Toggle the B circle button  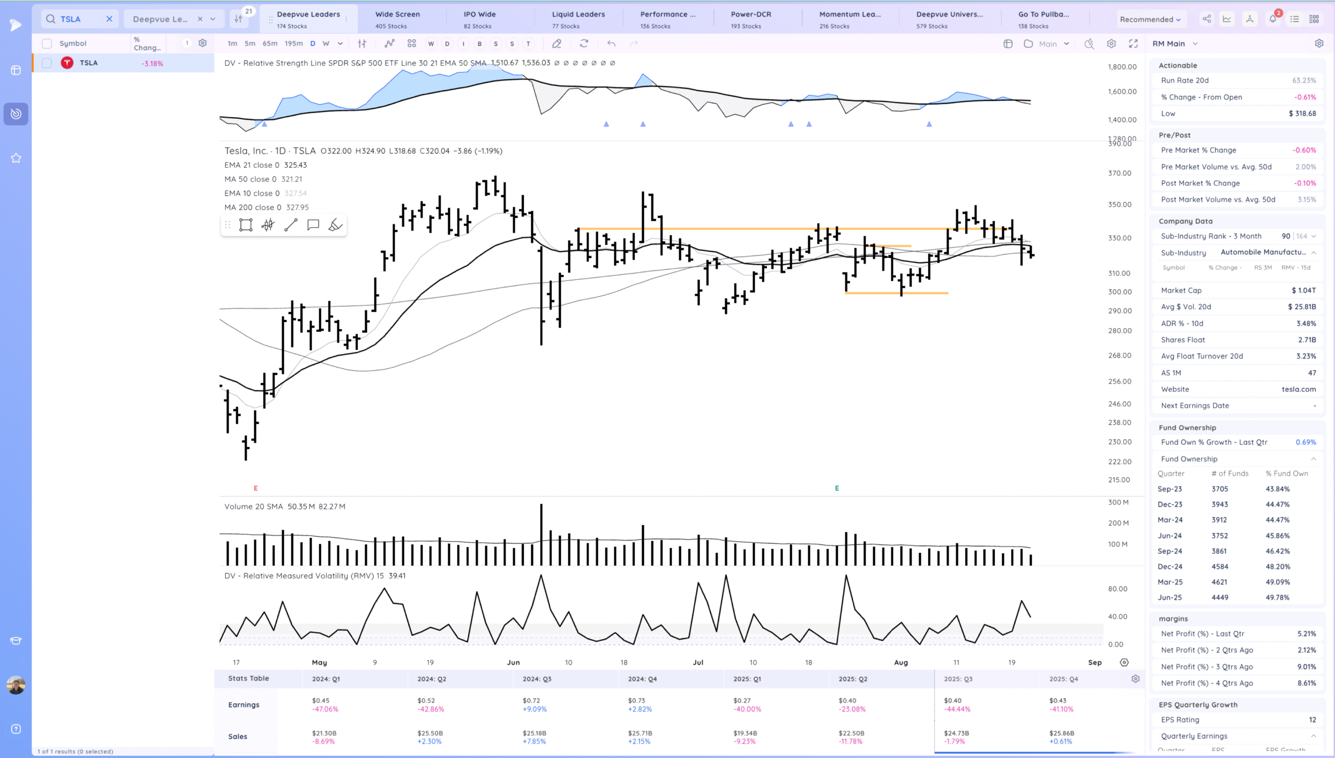click(x=480, y=44)
